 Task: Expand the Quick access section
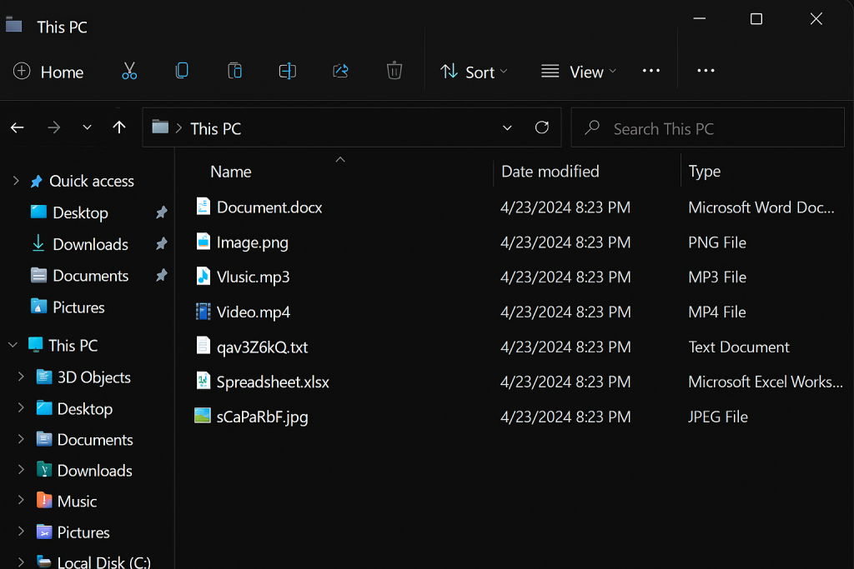point(15,181)
